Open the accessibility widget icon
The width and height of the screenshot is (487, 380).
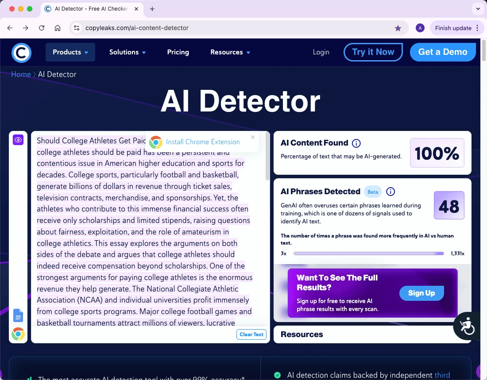(467, 326)
